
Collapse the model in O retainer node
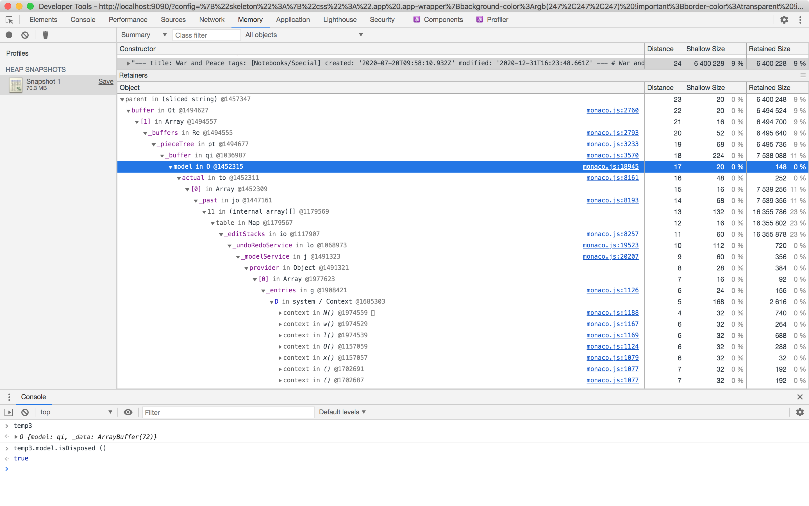pos(171,166)
